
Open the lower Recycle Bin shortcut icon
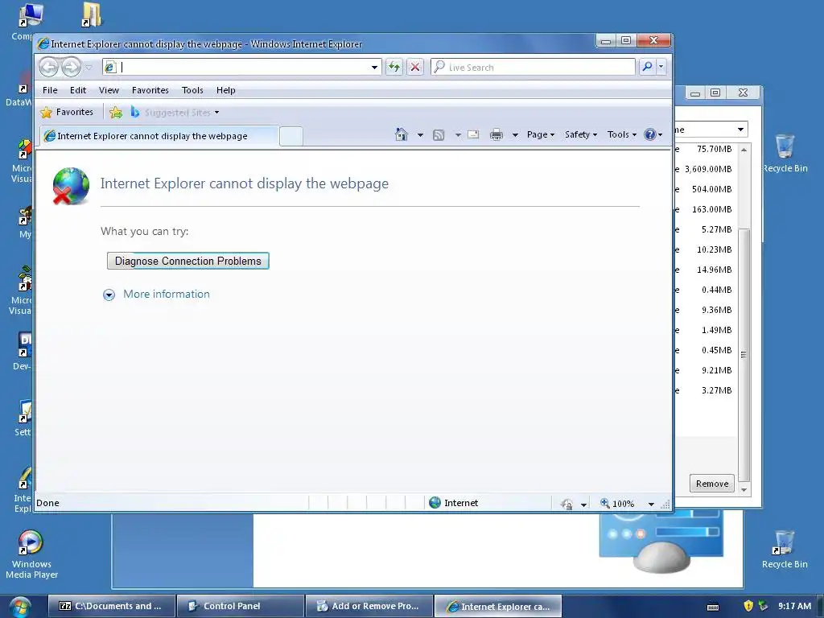pos(785,549)
